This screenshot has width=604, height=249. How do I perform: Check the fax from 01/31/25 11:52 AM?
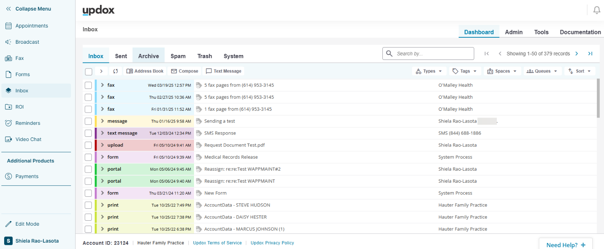pos(88,109)
